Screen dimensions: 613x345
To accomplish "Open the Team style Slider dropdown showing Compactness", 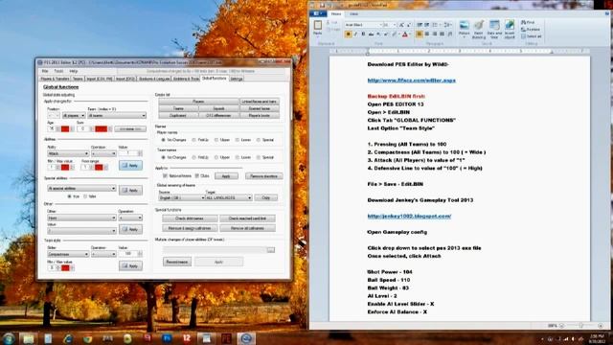I will tap(68, 254).
